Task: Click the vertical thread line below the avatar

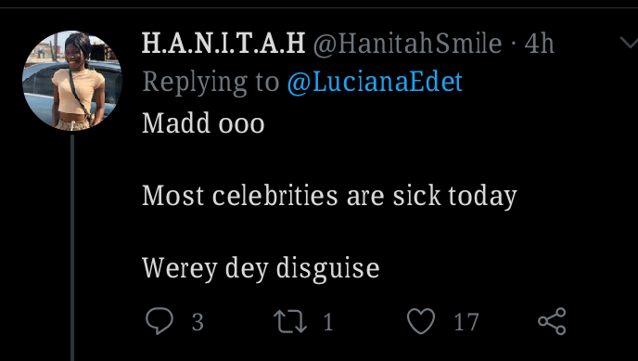Action: (72, 248)
